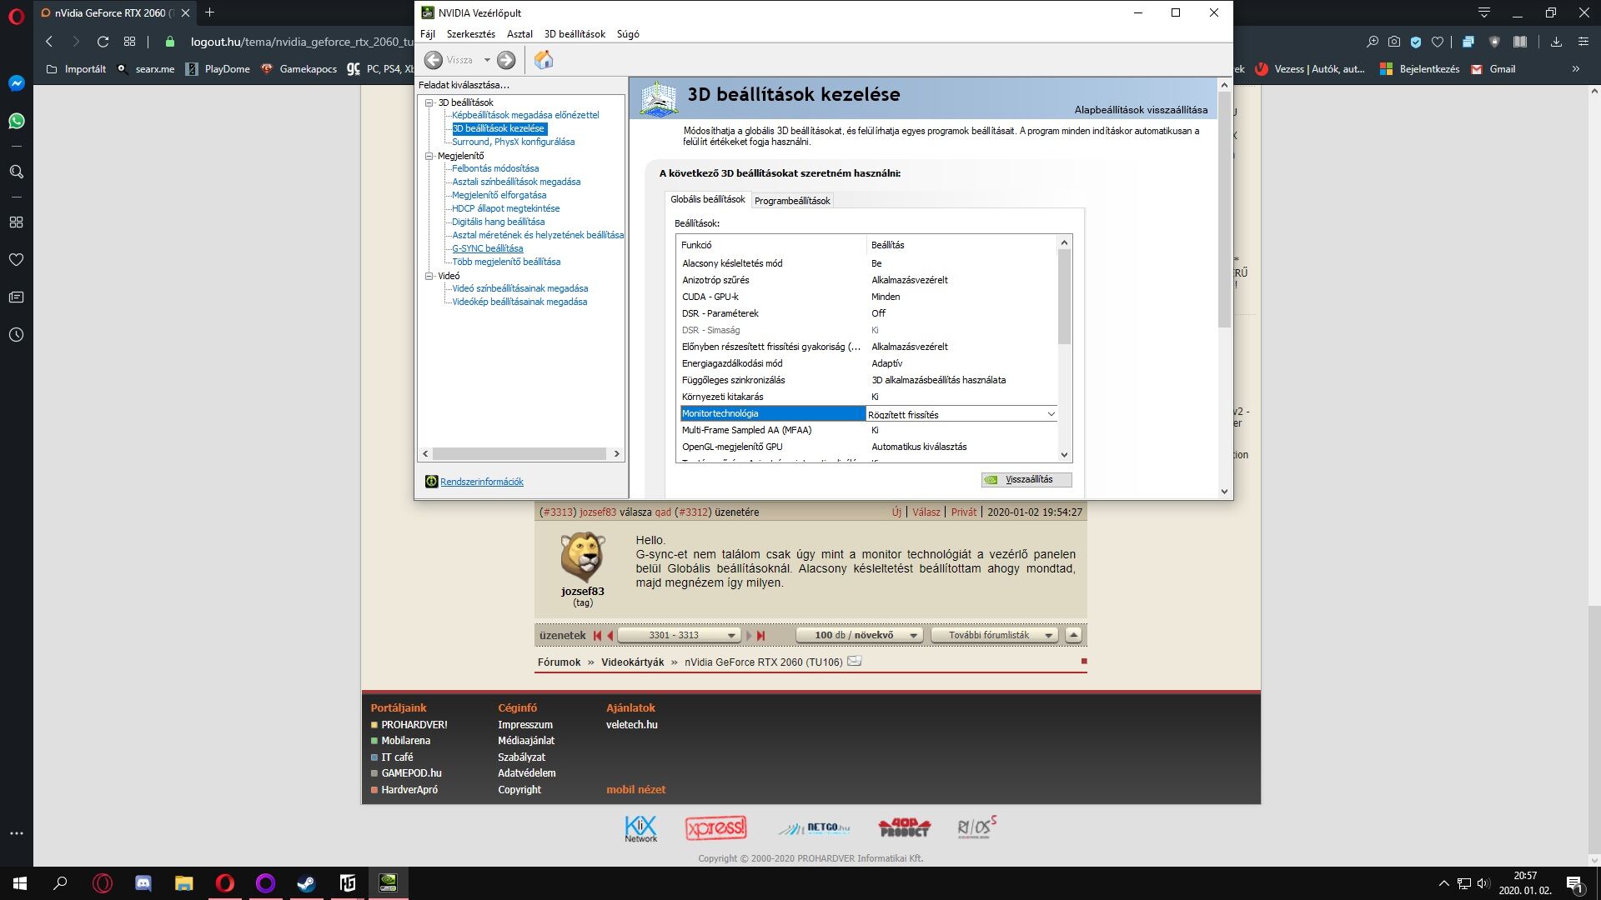The image size is (1601, 900).
Task: Collapse the Megjelenítő tree node
Action: 429,156
